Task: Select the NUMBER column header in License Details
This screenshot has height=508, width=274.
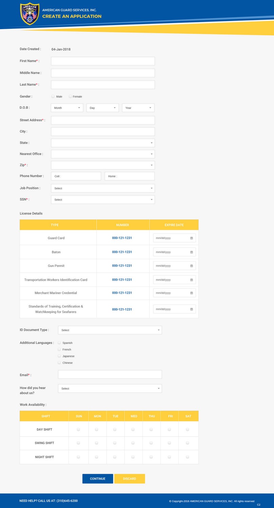Action: point(122,225)
